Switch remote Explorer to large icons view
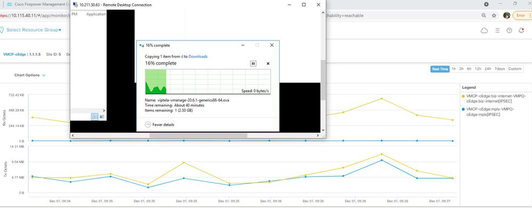 (x=102, y=116)
